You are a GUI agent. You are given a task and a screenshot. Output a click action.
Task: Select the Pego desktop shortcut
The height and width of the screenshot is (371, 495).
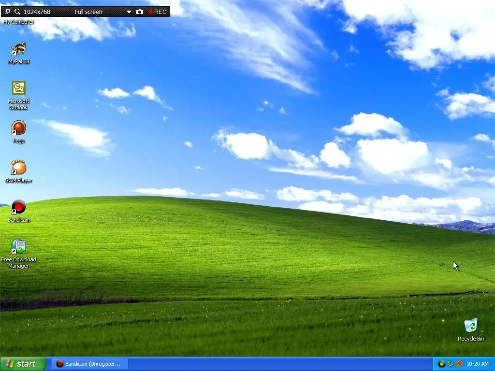click(x=19, y=132)
